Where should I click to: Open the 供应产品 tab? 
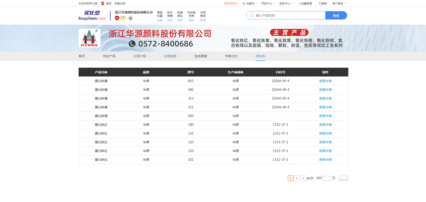109,56
